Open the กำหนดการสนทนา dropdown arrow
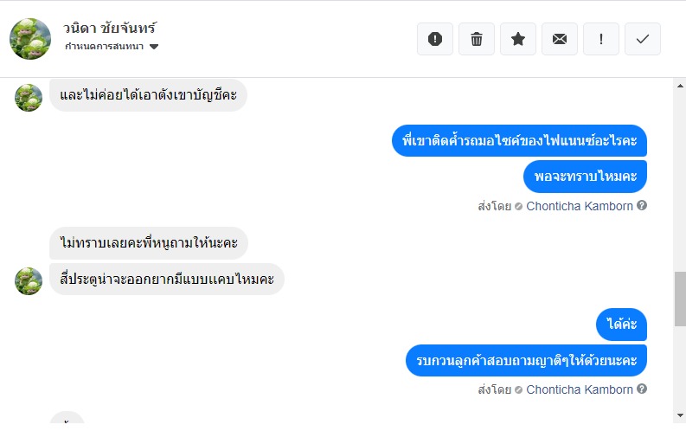 (x=154, y=47)
